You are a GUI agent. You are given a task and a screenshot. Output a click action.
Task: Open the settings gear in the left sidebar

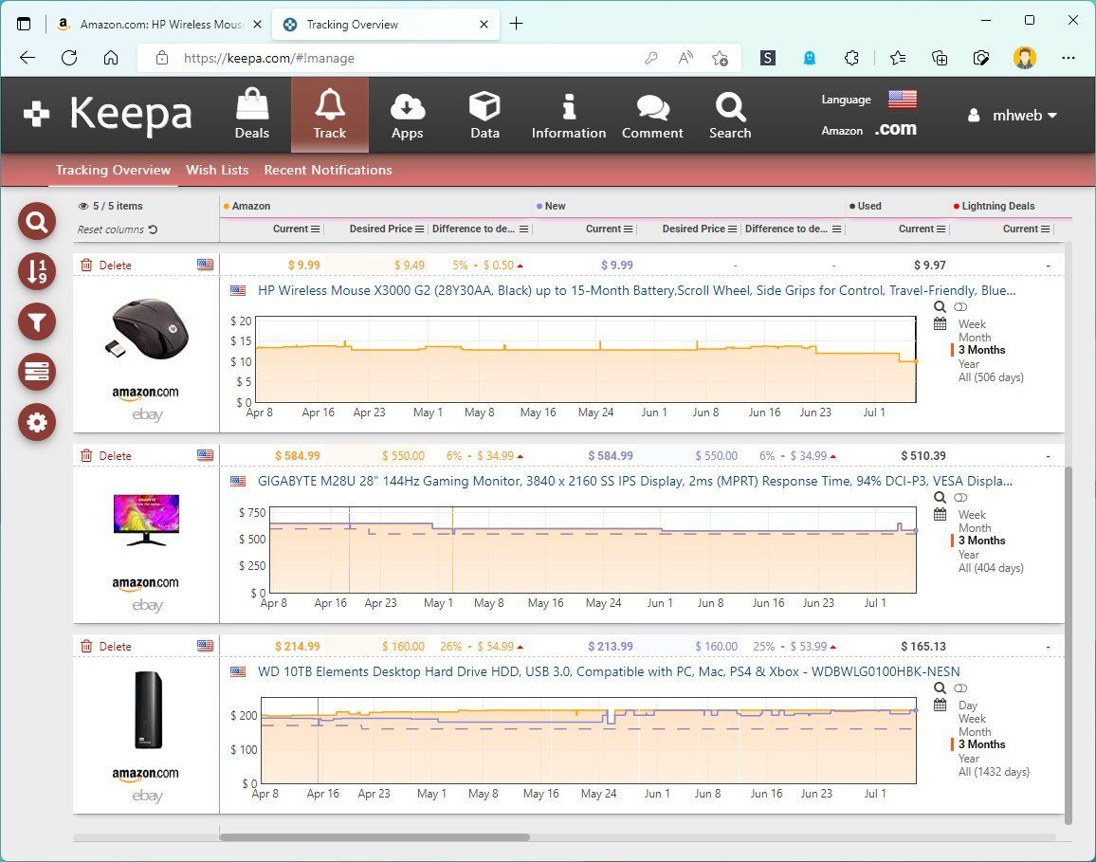coord(36,422)
